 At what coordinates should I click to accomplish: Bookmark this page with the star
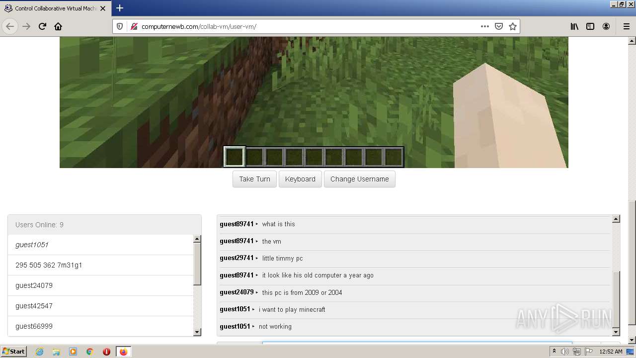click(x=513, y=26)
